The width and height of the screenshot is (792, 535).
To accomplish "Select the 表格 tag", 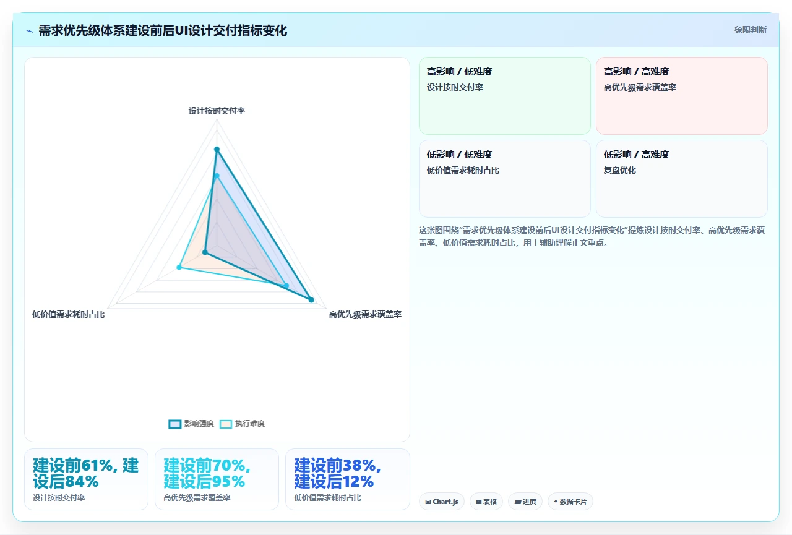I will [x=486, y=502].
